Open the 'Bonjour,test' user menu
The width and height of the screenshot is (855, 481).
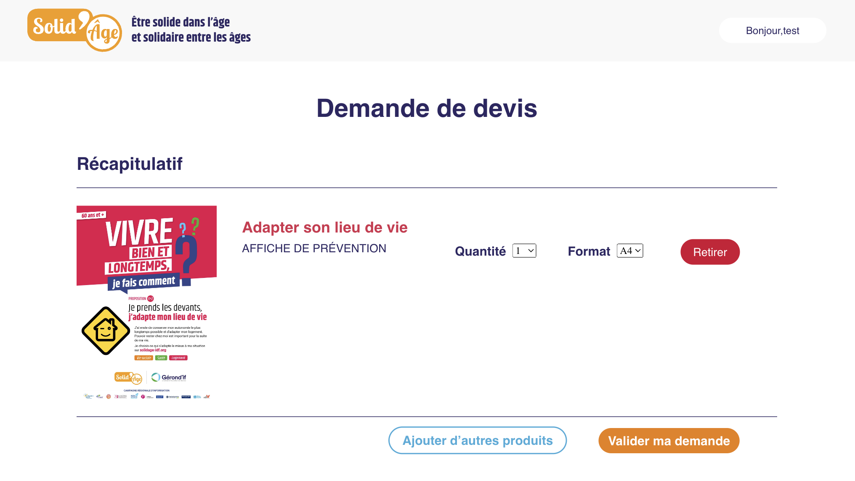(x=772, y=31)
